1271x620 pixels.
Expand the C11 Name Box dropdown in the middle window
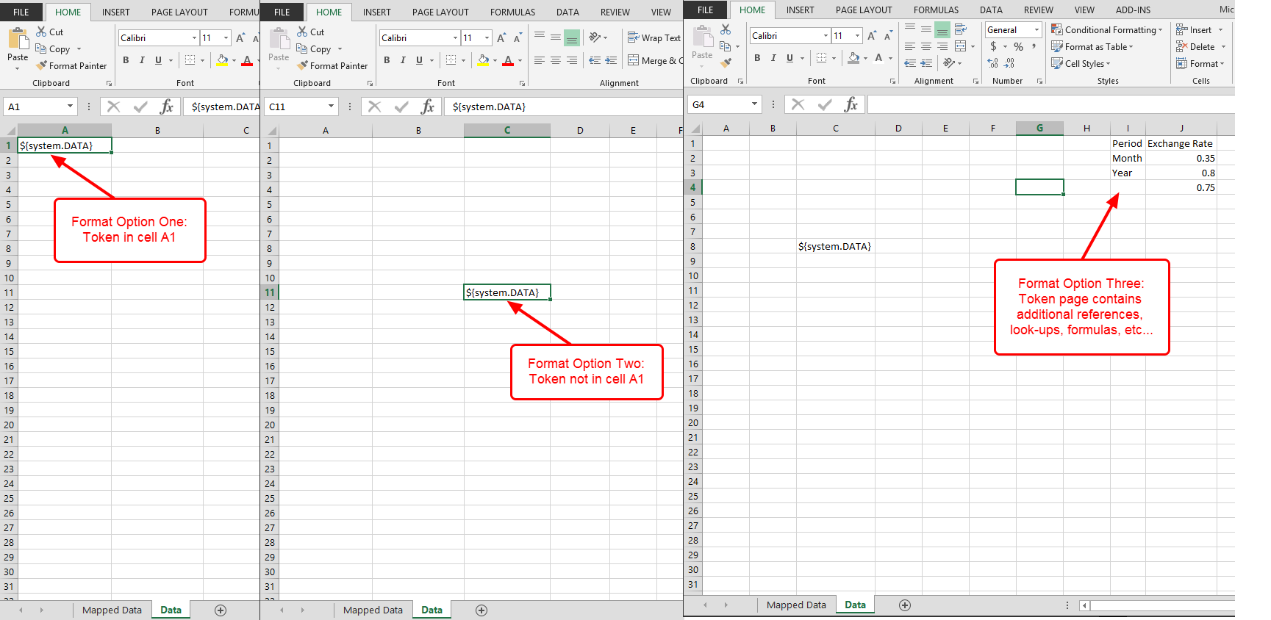[x=331, y=107]
